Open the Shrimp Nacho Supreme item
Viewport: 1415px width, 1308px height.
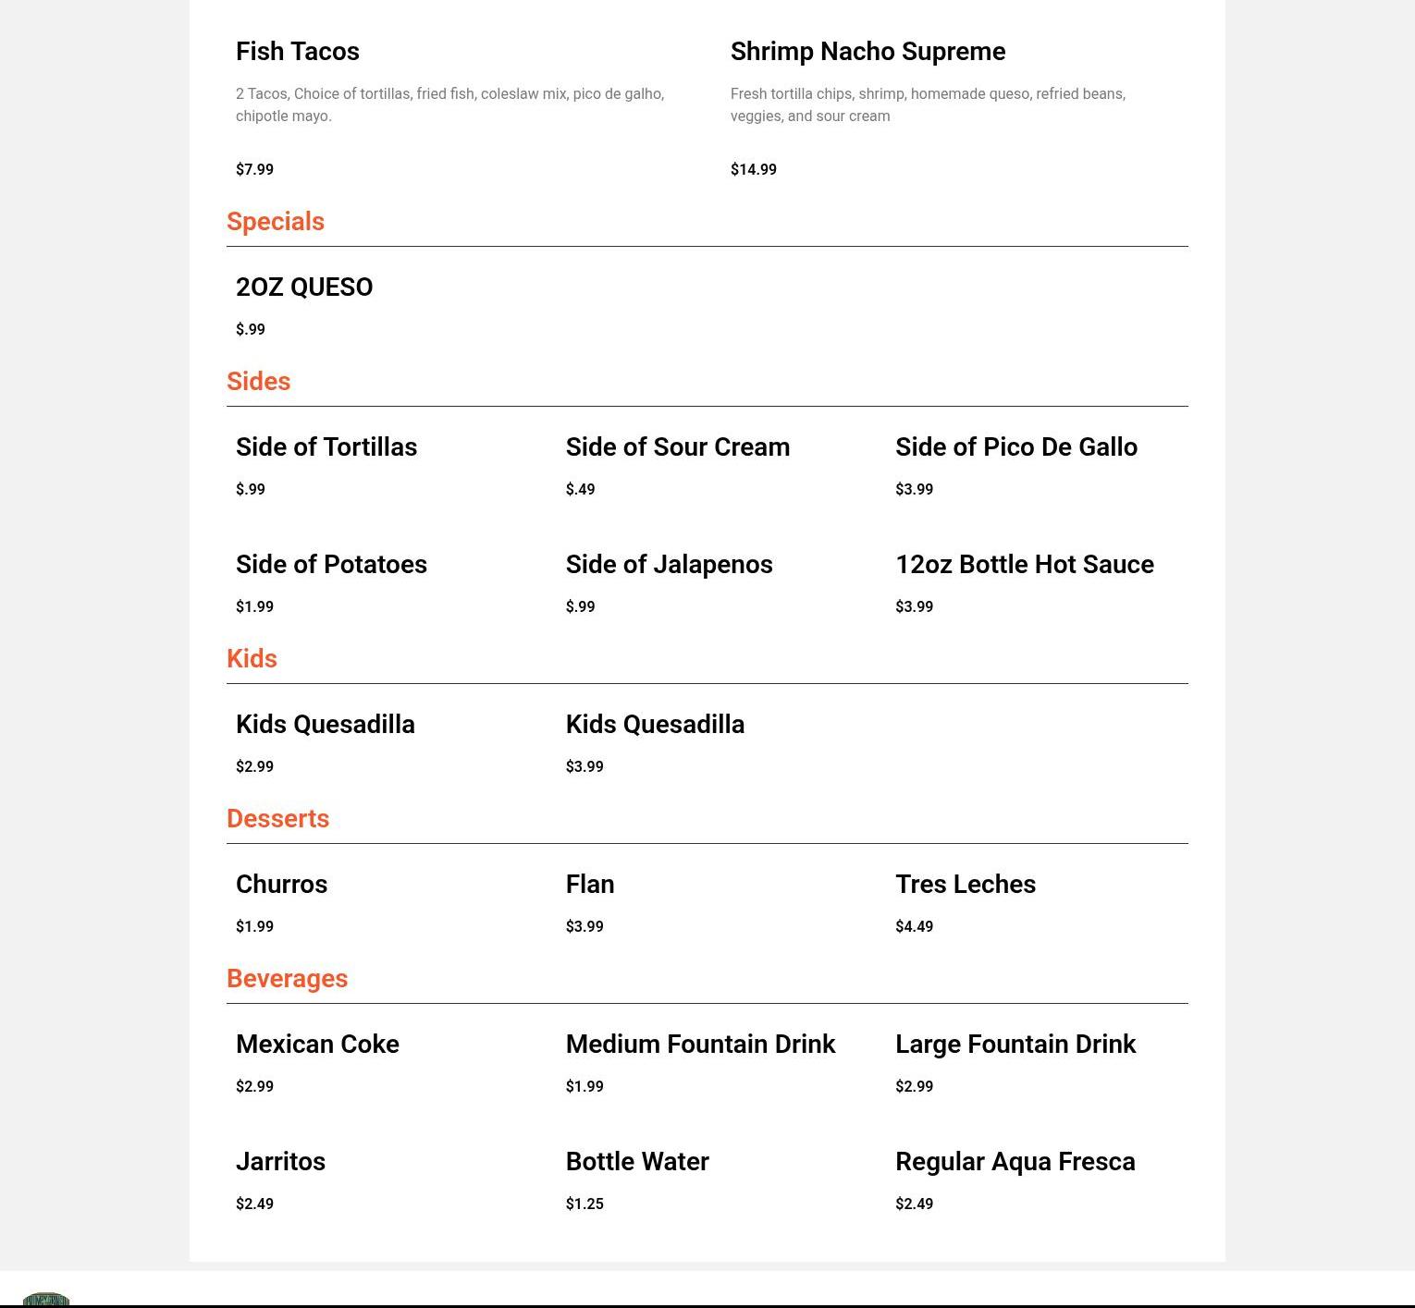tap(867, 52)
